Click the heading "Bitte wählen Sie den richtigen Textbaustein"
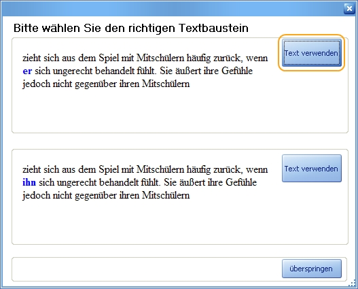 (131, 28)
